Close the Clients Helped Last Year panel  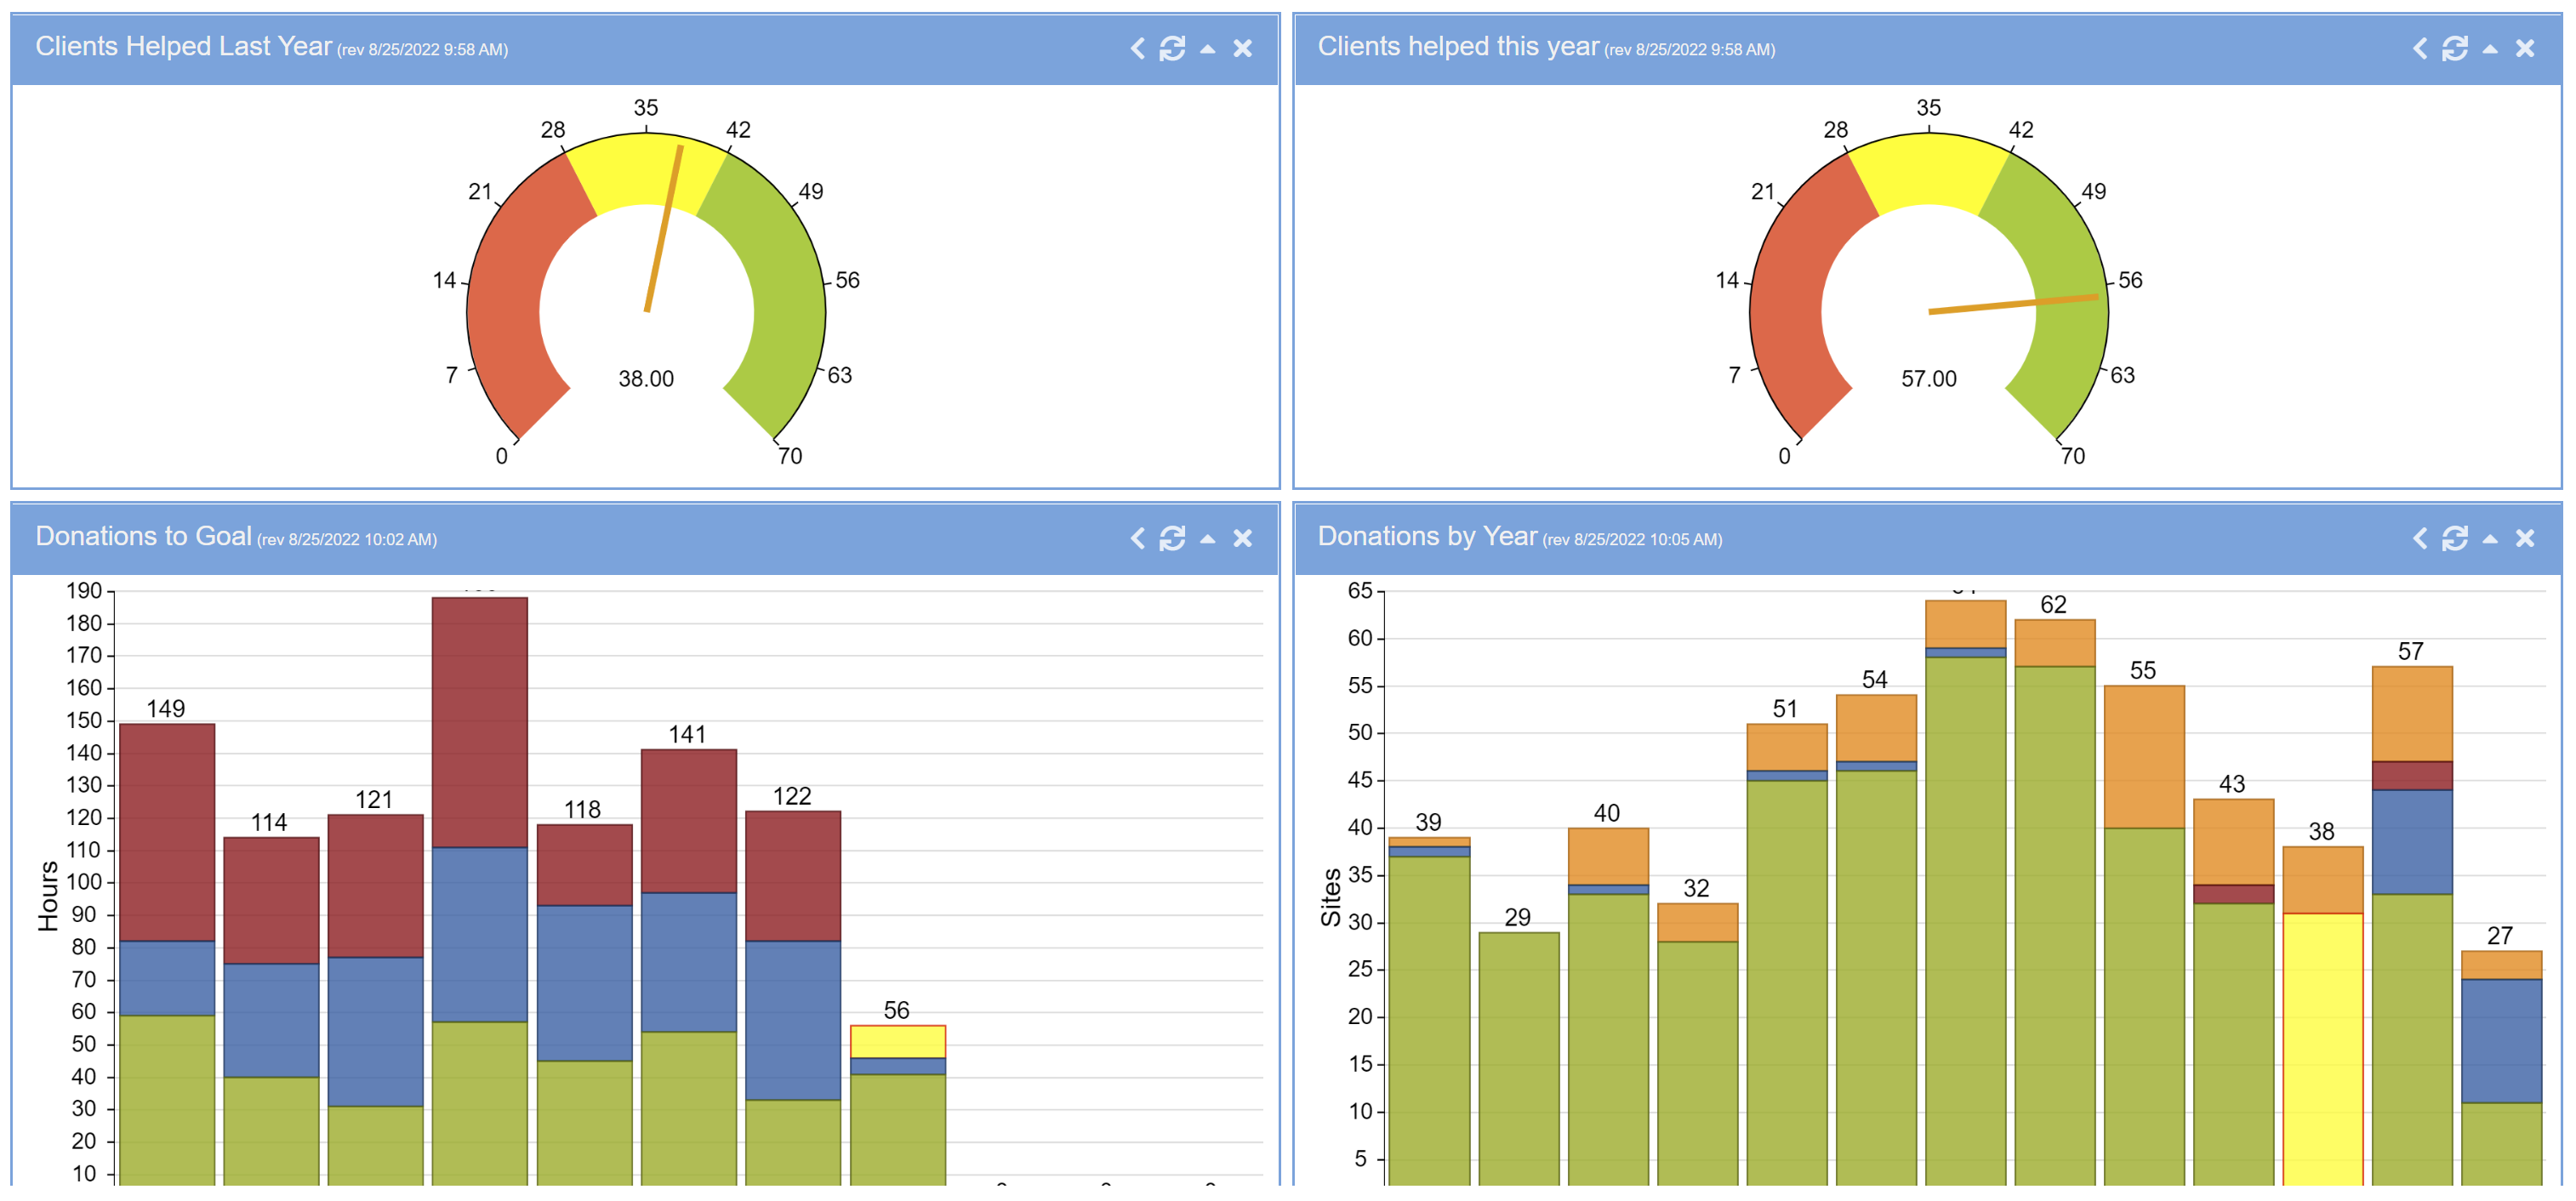1242,48
